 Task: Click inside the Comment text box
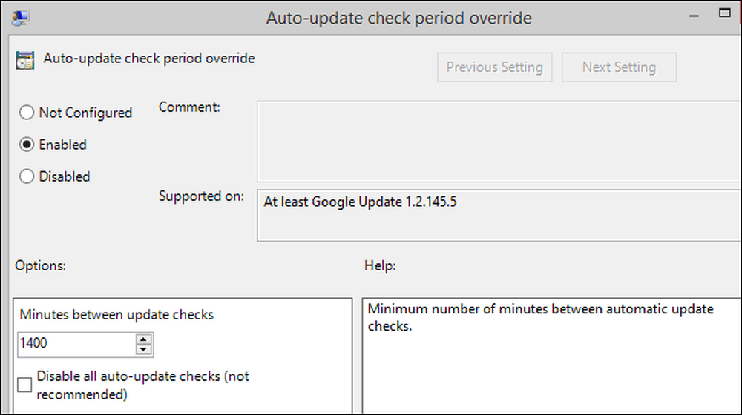[x=499, y=141]
